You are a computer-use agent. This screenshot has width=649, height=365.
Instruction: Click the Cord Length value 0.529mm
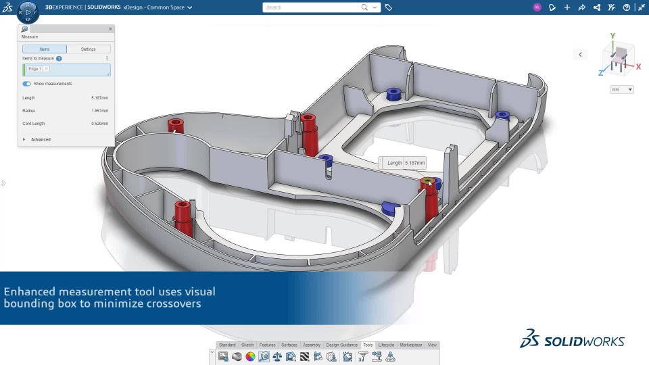[x=100, y=124]
